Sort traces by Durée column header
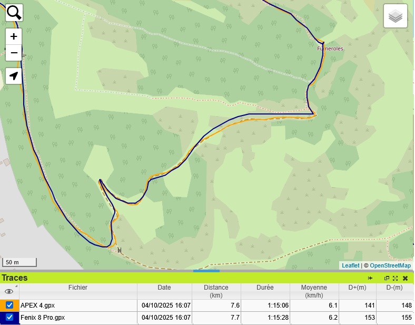Viewport: 415px width, 325px height. point(265,288)
